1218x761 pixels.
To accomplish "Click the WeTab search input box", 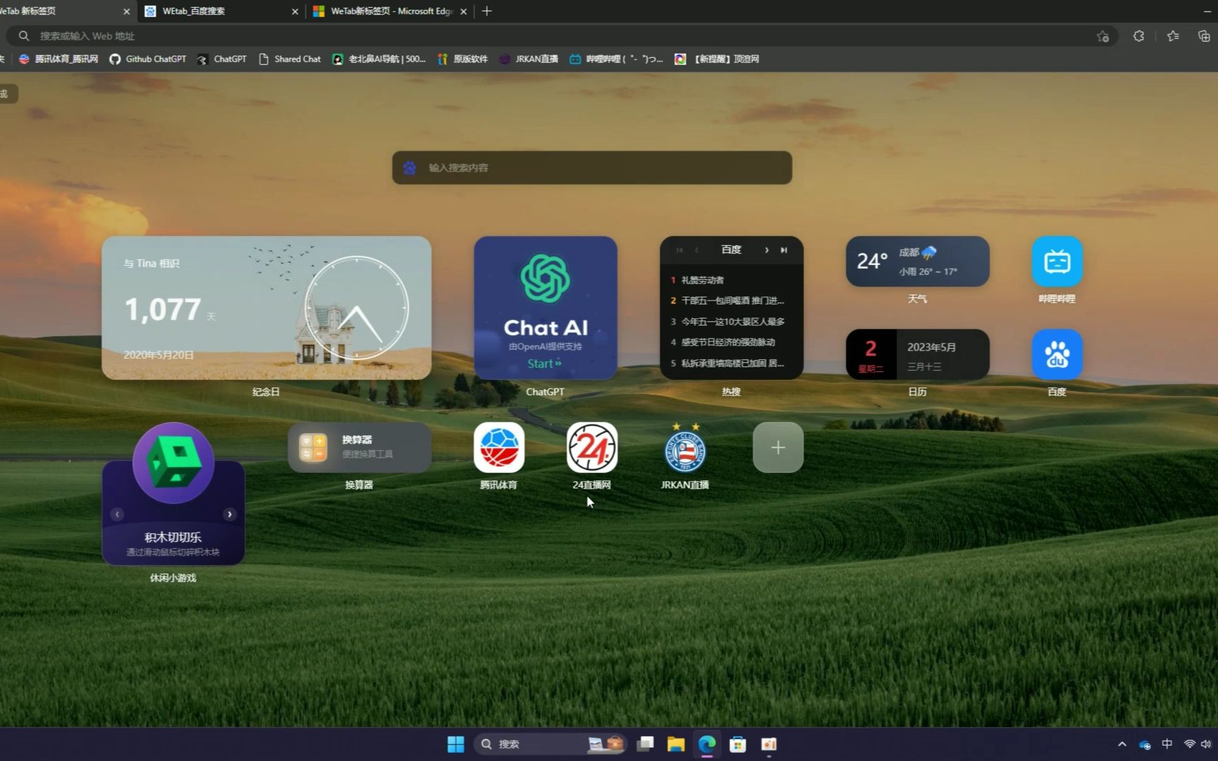I will coord(592,168).
